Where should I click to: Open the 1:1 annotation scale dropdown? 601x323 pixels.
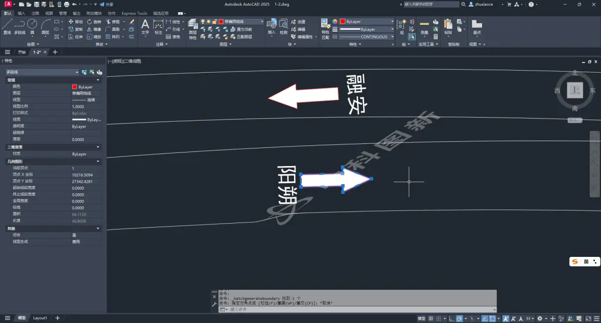(530, 318)
